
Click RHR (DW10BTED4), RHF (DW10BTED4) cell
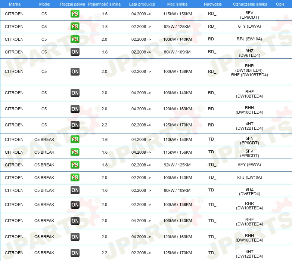click(x=249, y=70)
